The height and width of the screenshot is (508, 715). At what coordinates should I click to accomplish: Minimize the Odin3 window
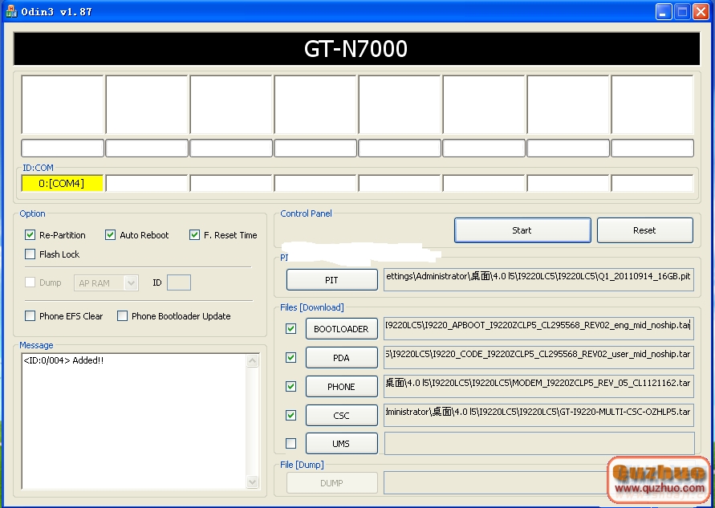pyautogui.click(x=664, y=11)
